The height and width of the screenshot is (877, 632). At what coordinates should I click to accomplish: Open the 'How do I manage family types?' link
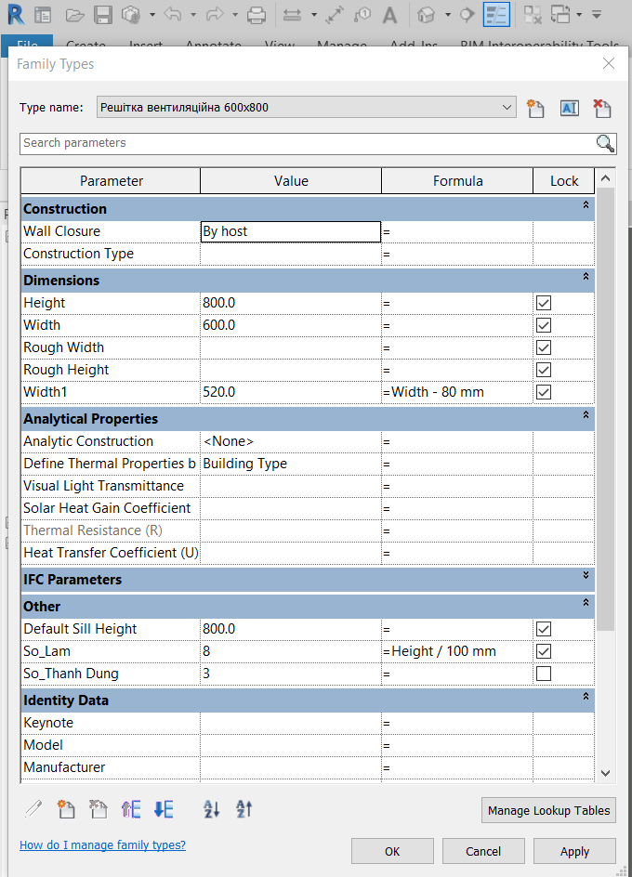click(x=102, y=845)
